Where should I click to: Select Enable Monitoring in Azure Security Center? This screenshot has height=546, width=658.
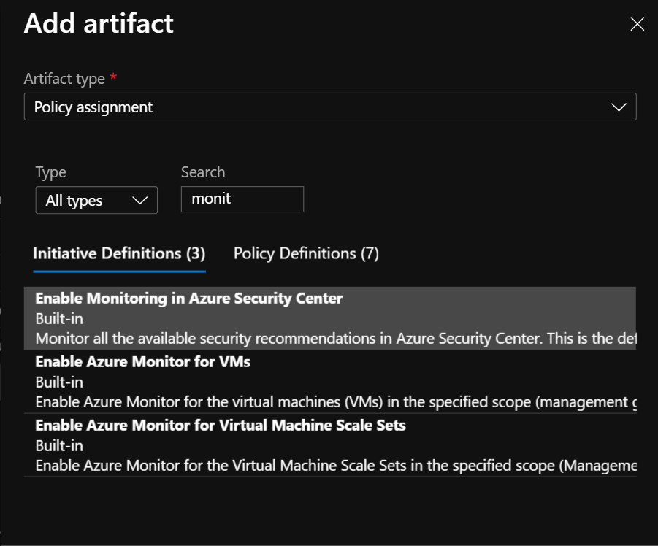[188, 298]
